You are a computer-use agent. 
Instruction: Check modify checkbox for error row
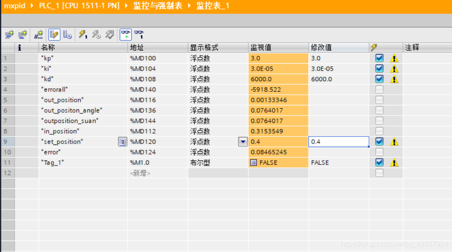tap(379, 152)
